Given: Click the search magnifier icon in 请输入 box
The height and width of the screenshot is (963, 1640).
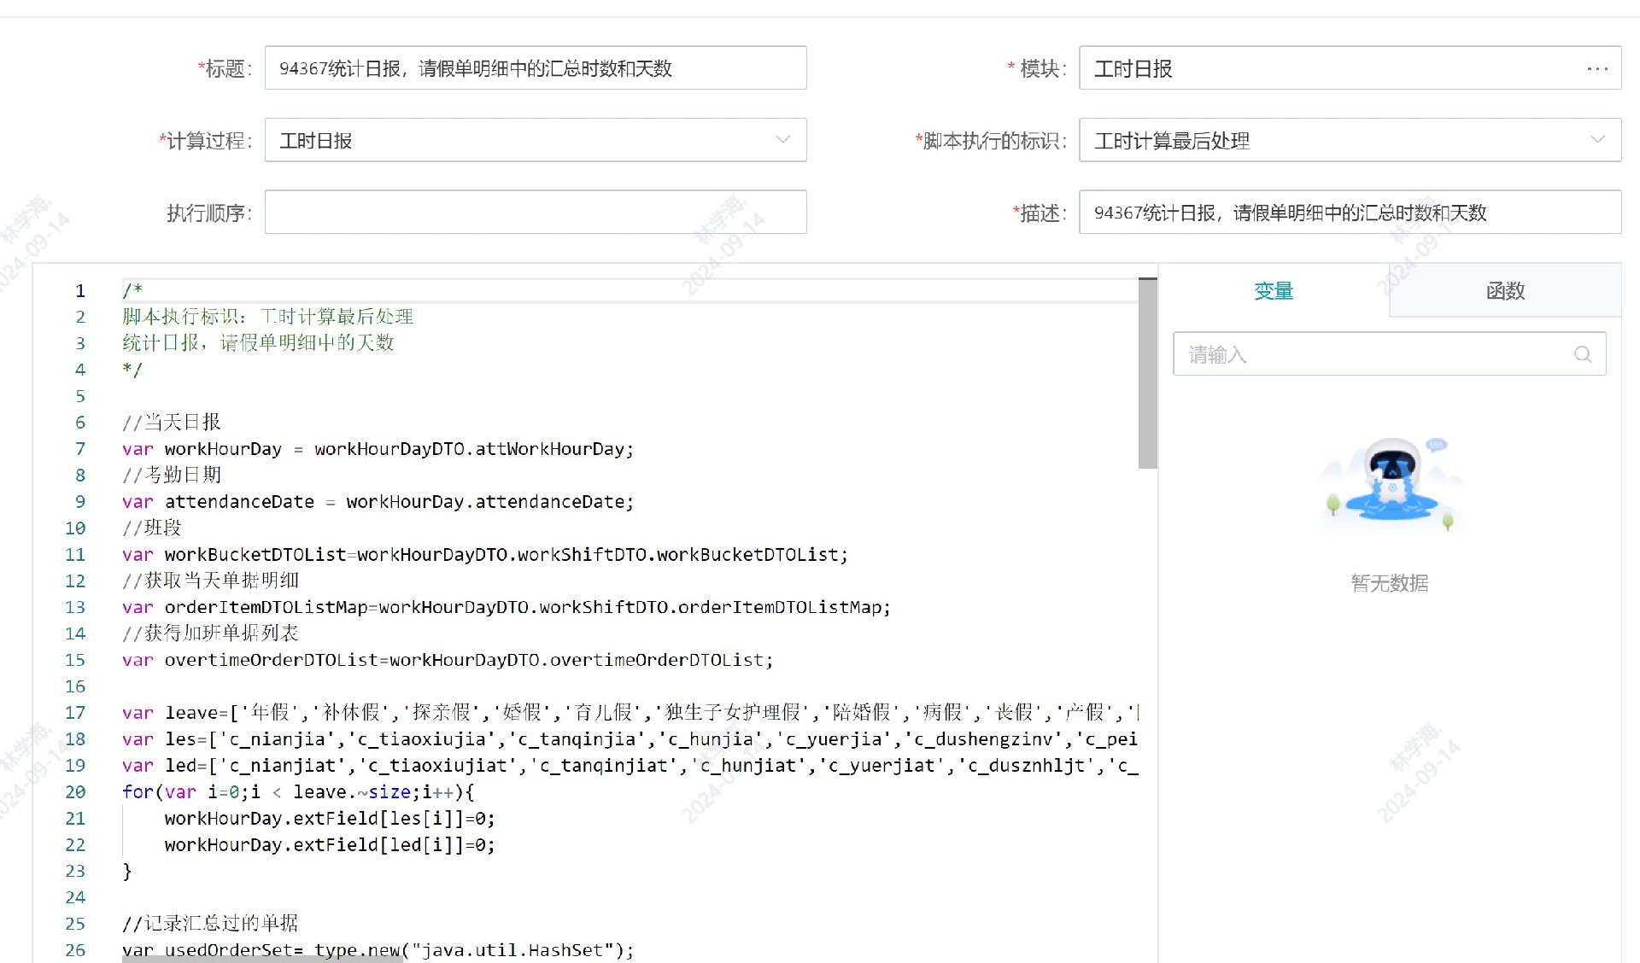Looking at the screenshot, I should click(x=1582, y=354).
